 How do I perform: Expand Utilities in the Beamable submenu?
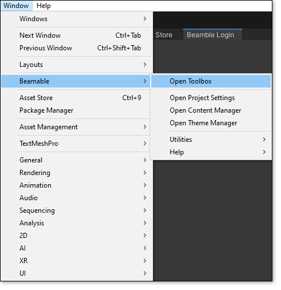pos(211,140)
